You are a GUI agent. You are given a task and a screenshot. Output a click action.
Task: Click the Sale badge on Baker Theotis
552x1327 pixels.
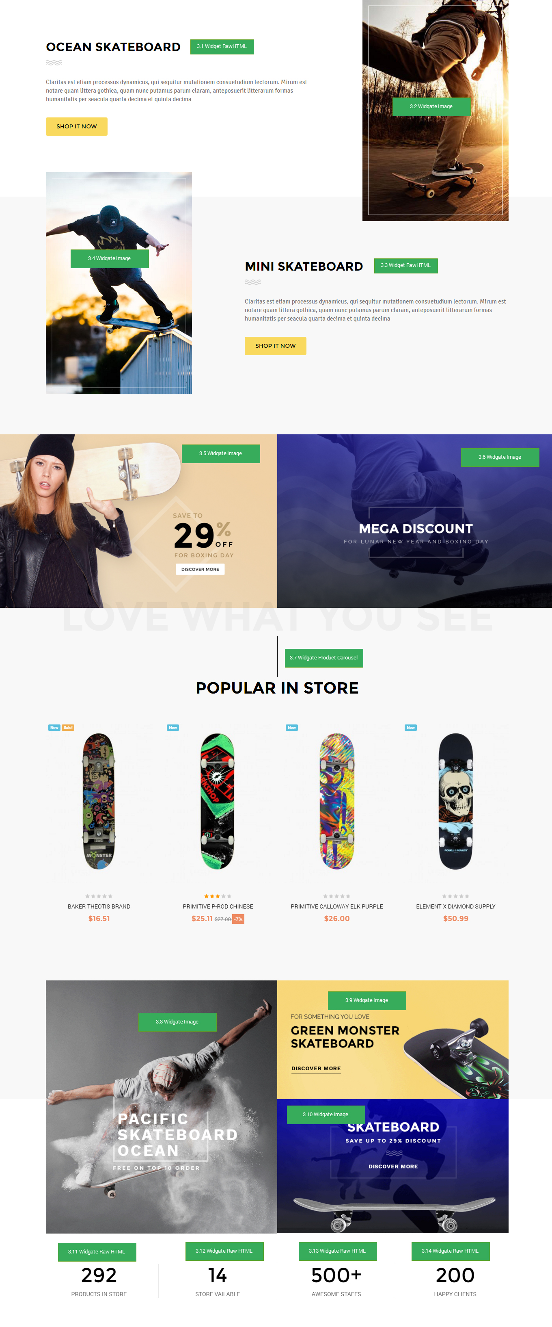(68, 727)
